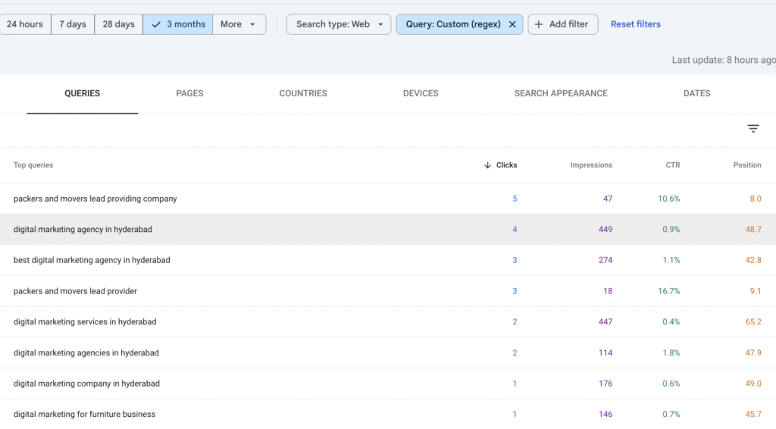This screenshot has width=776, height=429.
Task: Open the Devices tab
Action: coord(421,93)
